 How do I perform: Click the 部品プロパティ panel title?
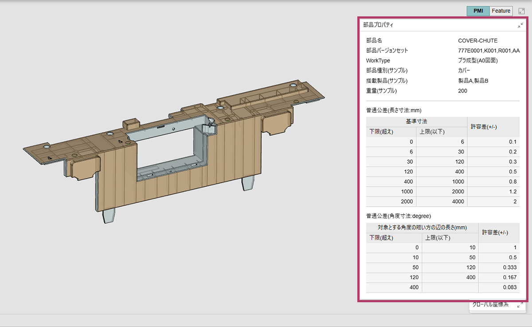pyautogui.click(x=378, y=25)
